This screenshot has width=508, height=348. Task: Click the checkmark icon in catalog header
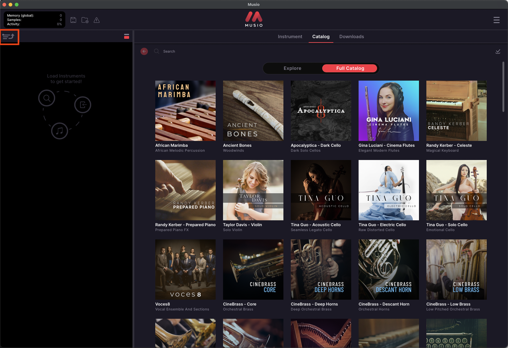(498, 51)
